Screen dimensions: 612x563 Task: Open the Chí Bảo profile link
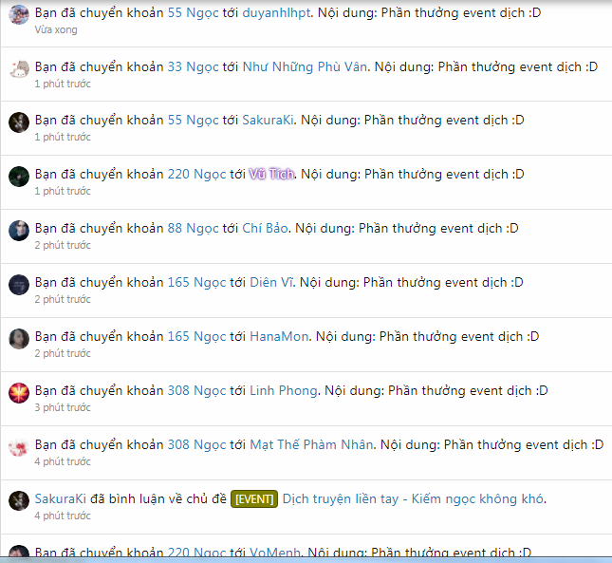pos(265,228)
